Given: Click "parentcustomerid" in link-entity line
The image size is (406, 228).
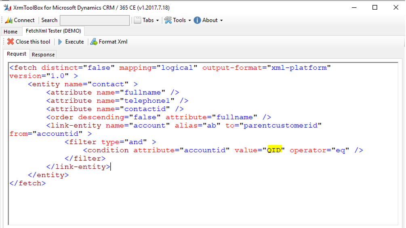Looking at the screenshot, I should [281, 125].
